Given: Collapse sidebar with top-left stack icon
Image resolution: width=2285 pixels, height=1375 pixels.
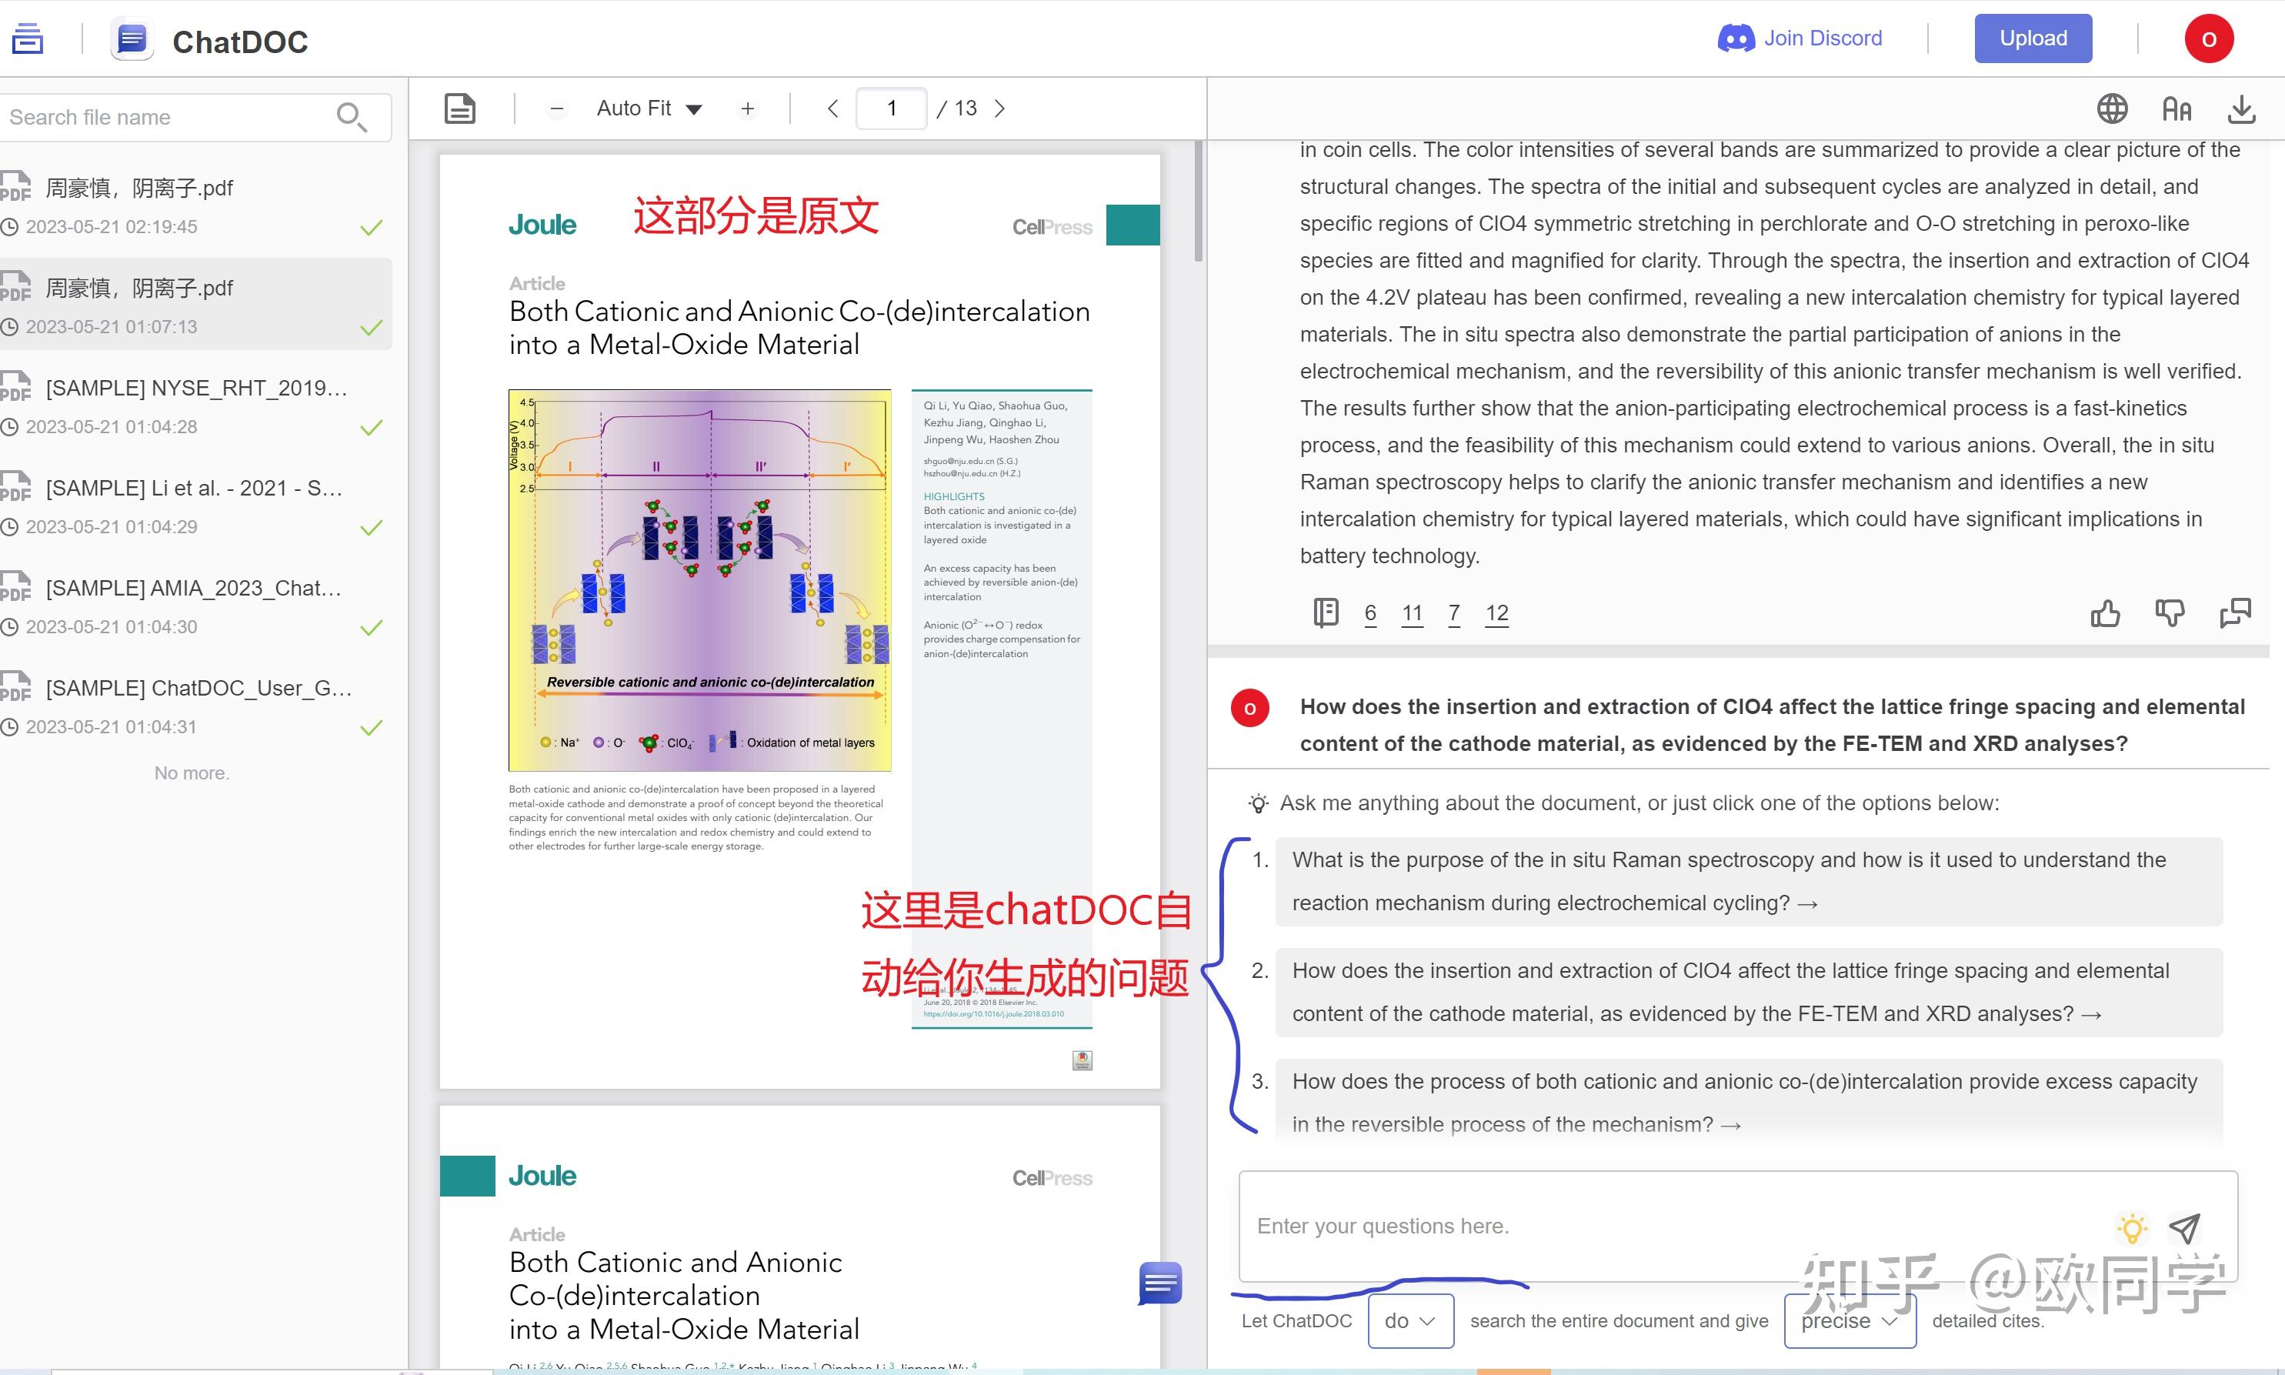Looking at the screenshot, I should (x=27, y=39).
